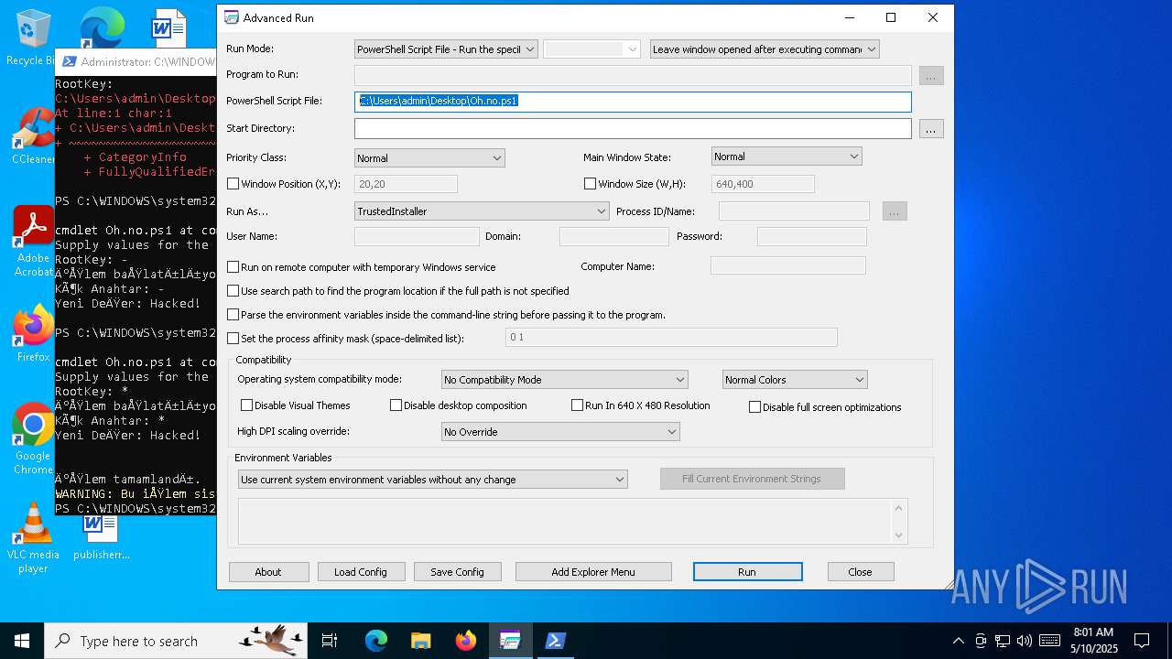Switch to PowerShell taskbar item
The image size is (1172, 659).
coord(555,641)
